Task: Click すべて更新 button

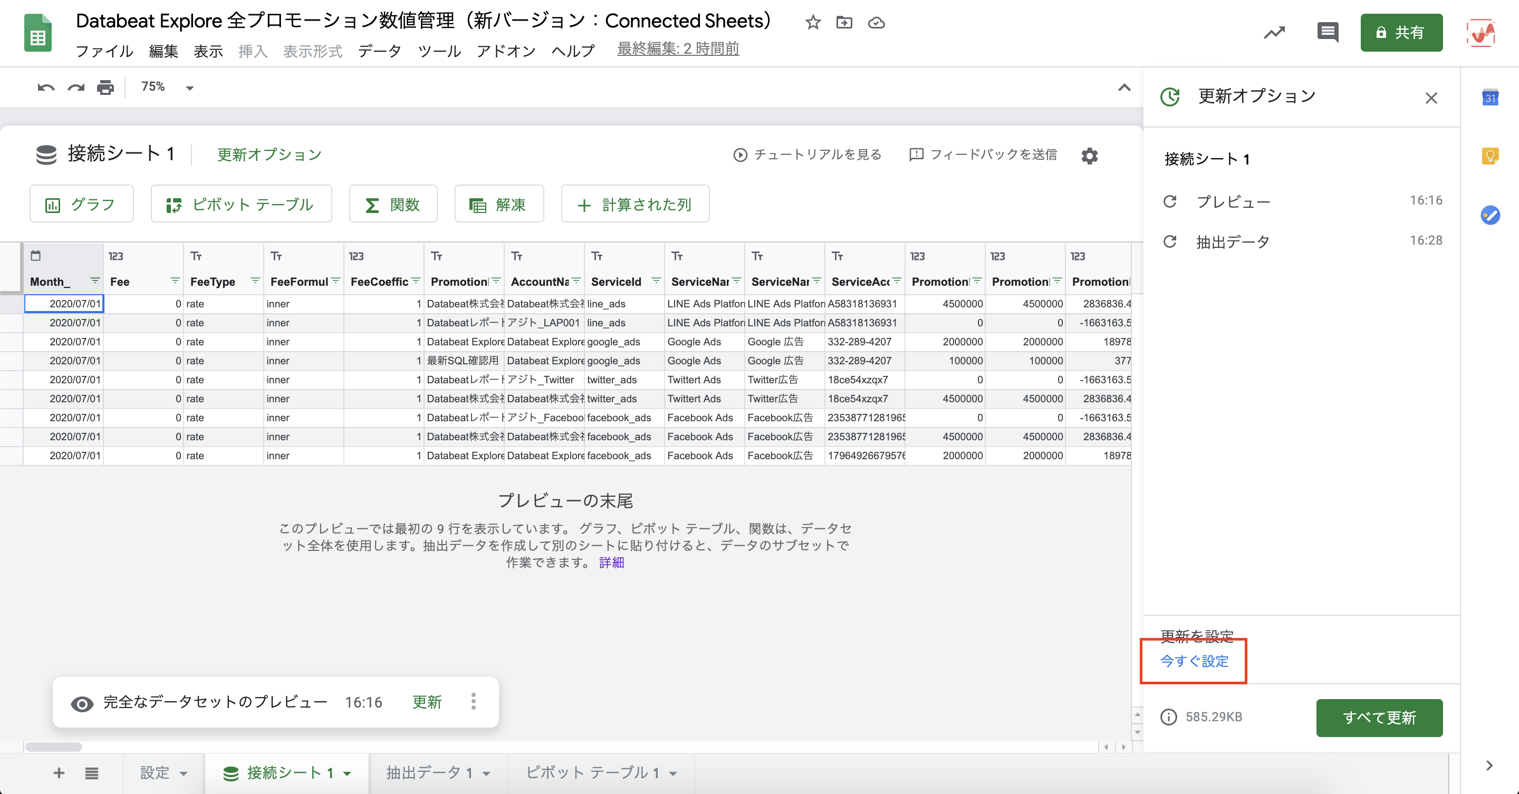Action: 1379,718
